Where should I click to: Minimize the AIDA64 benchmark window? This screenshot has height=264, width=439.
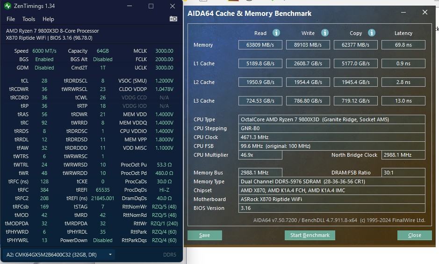[403, 12]
